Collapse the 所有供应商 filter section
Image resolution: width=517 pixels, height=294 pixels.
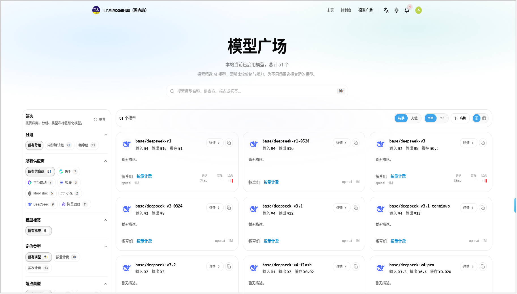tap(106, 161)
